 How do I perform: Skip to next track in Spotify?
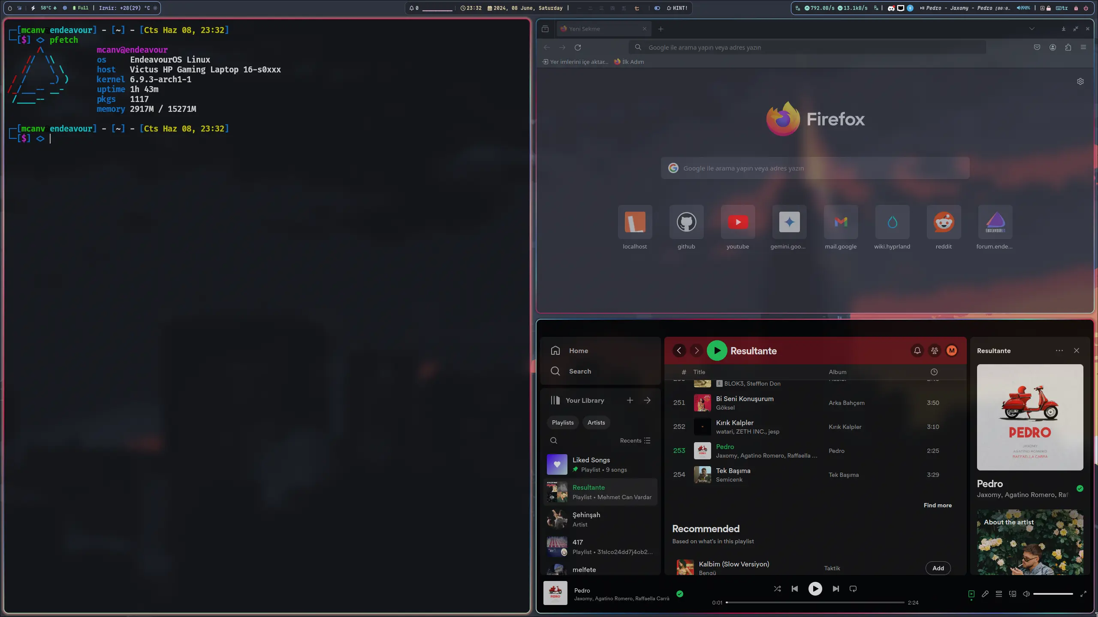click(836, 589)
